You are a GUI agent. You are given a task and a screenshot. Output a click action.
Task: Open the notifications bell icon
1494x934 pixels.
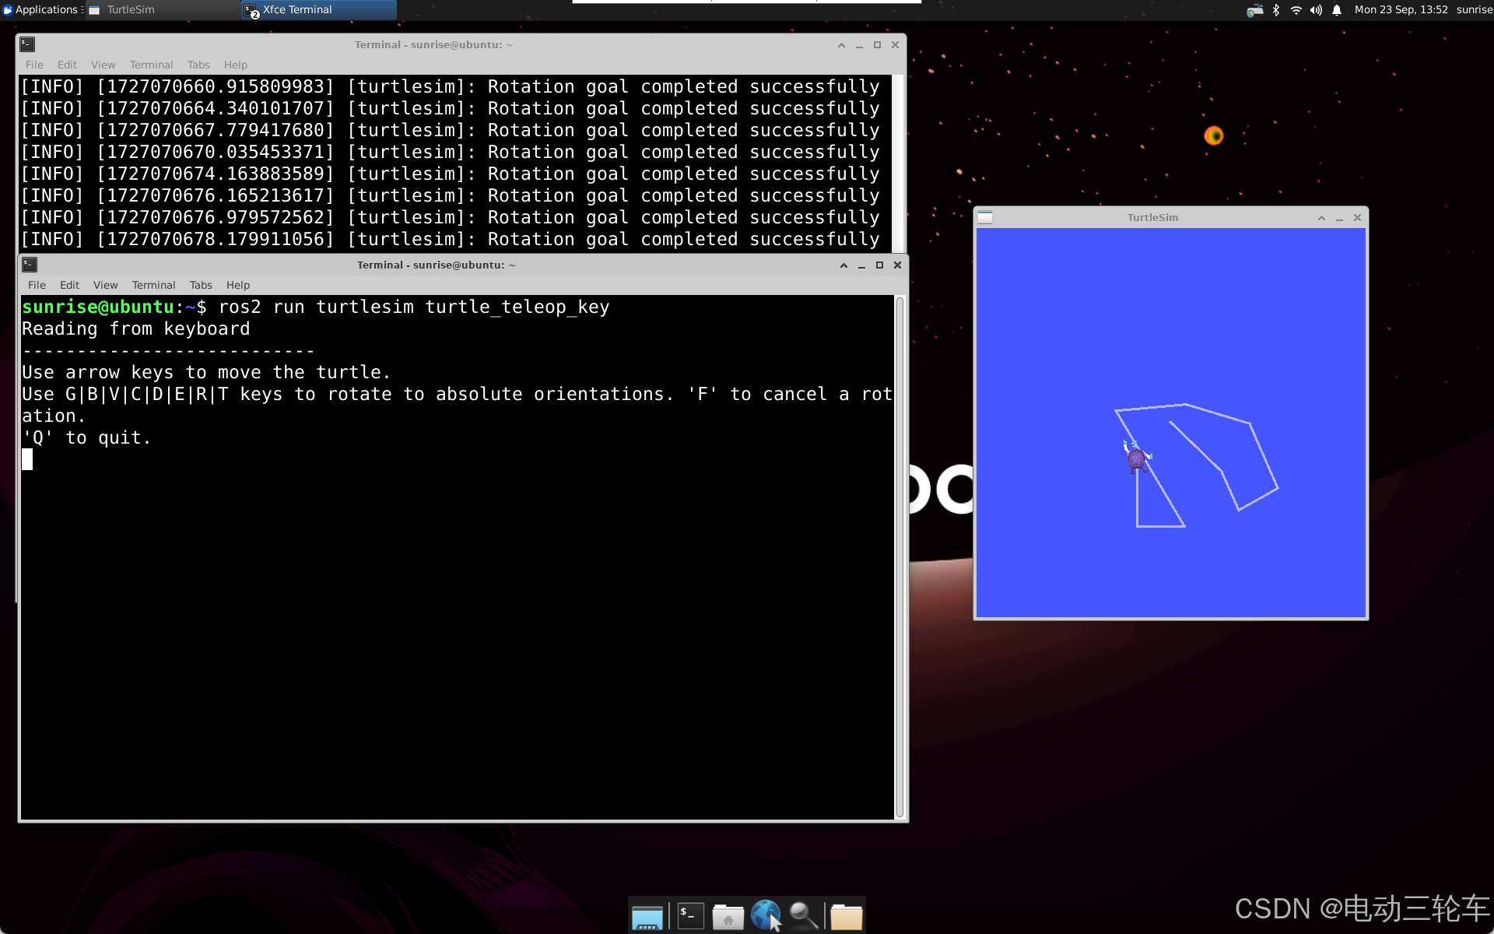click(1337, 10)
